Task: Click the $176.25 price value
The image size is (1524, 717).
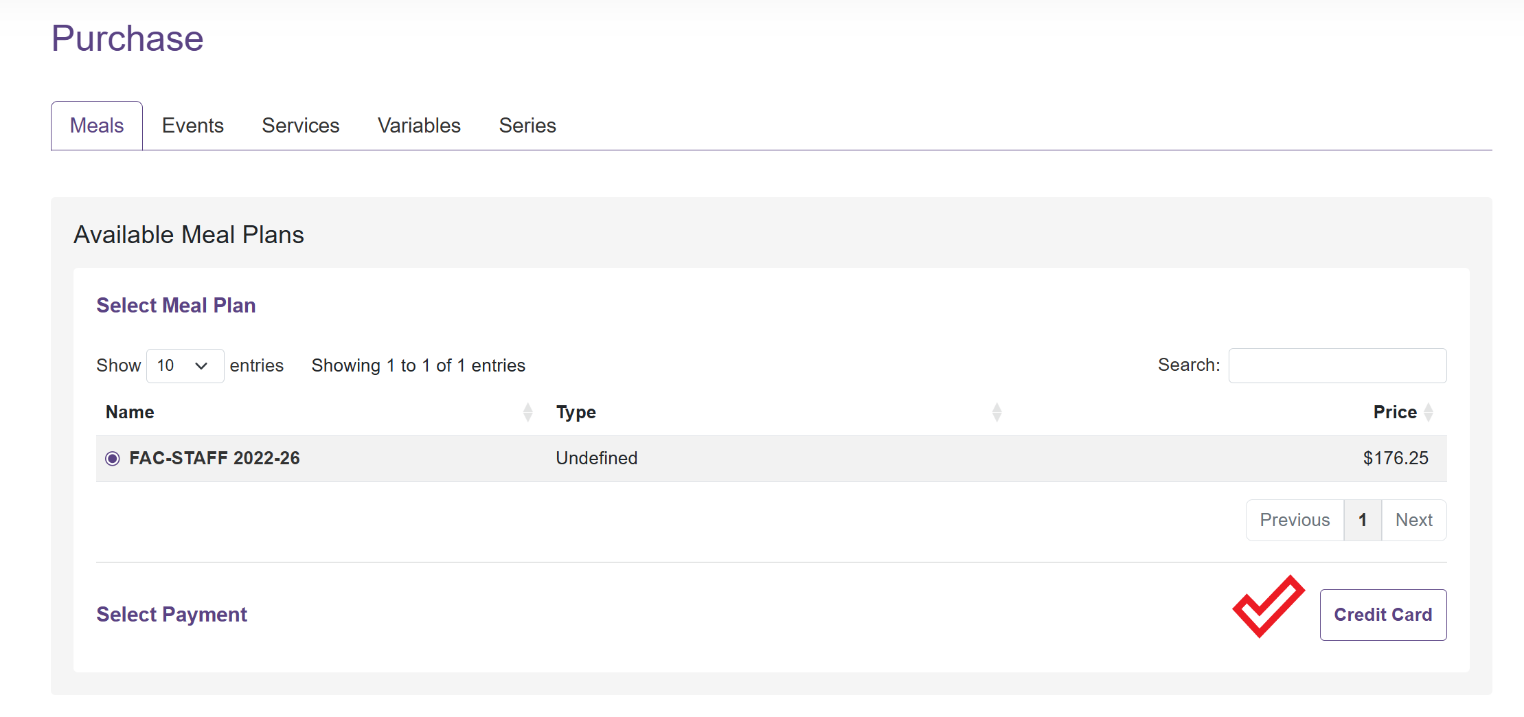Action: (1395, 458)
